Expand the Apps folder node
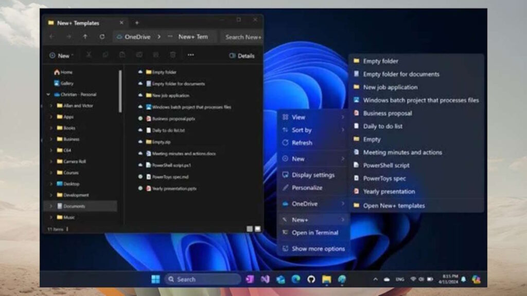 point(51,117)
